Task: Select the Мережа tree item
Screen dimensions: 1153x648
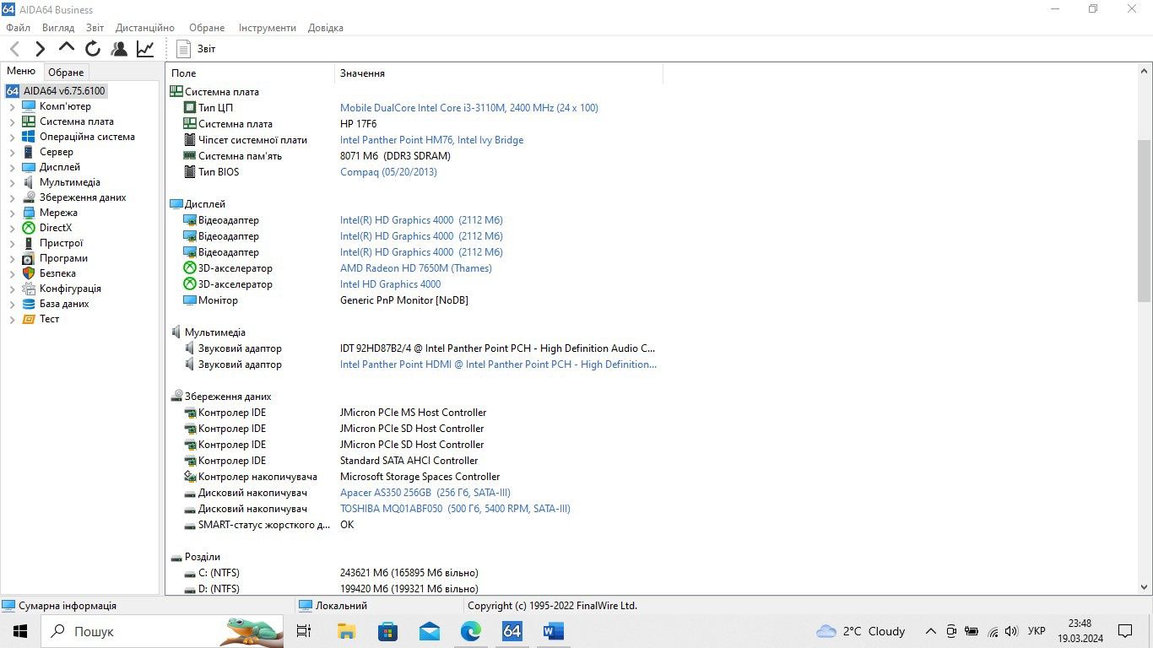Action: 58,213
